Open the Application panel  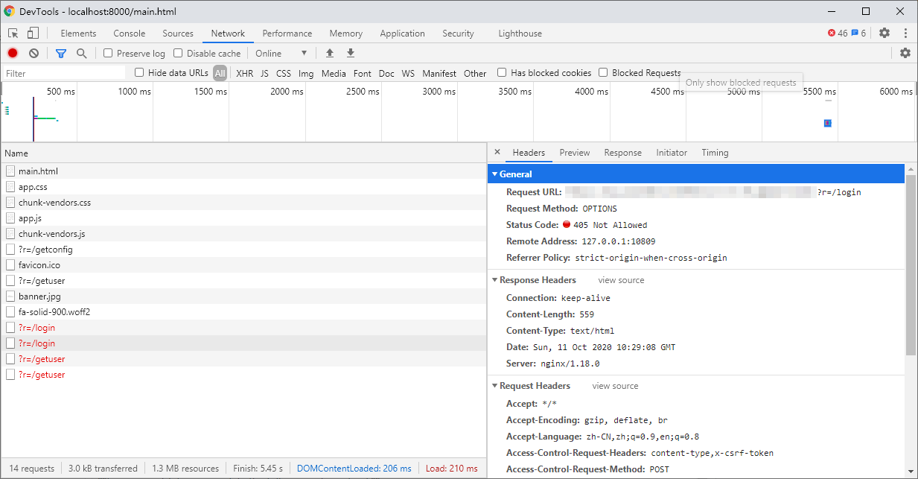(x=402, y=33)
